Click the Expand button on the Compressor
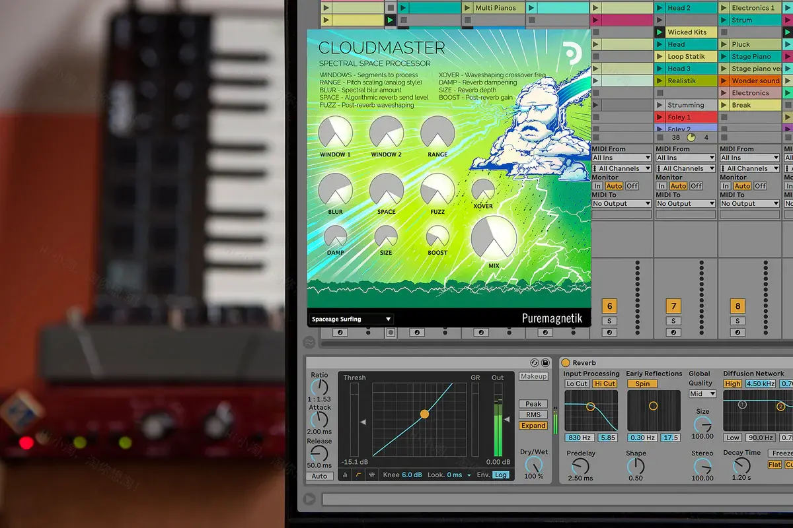Viewport: 793px width, 528px height. (x=533, y=426)
